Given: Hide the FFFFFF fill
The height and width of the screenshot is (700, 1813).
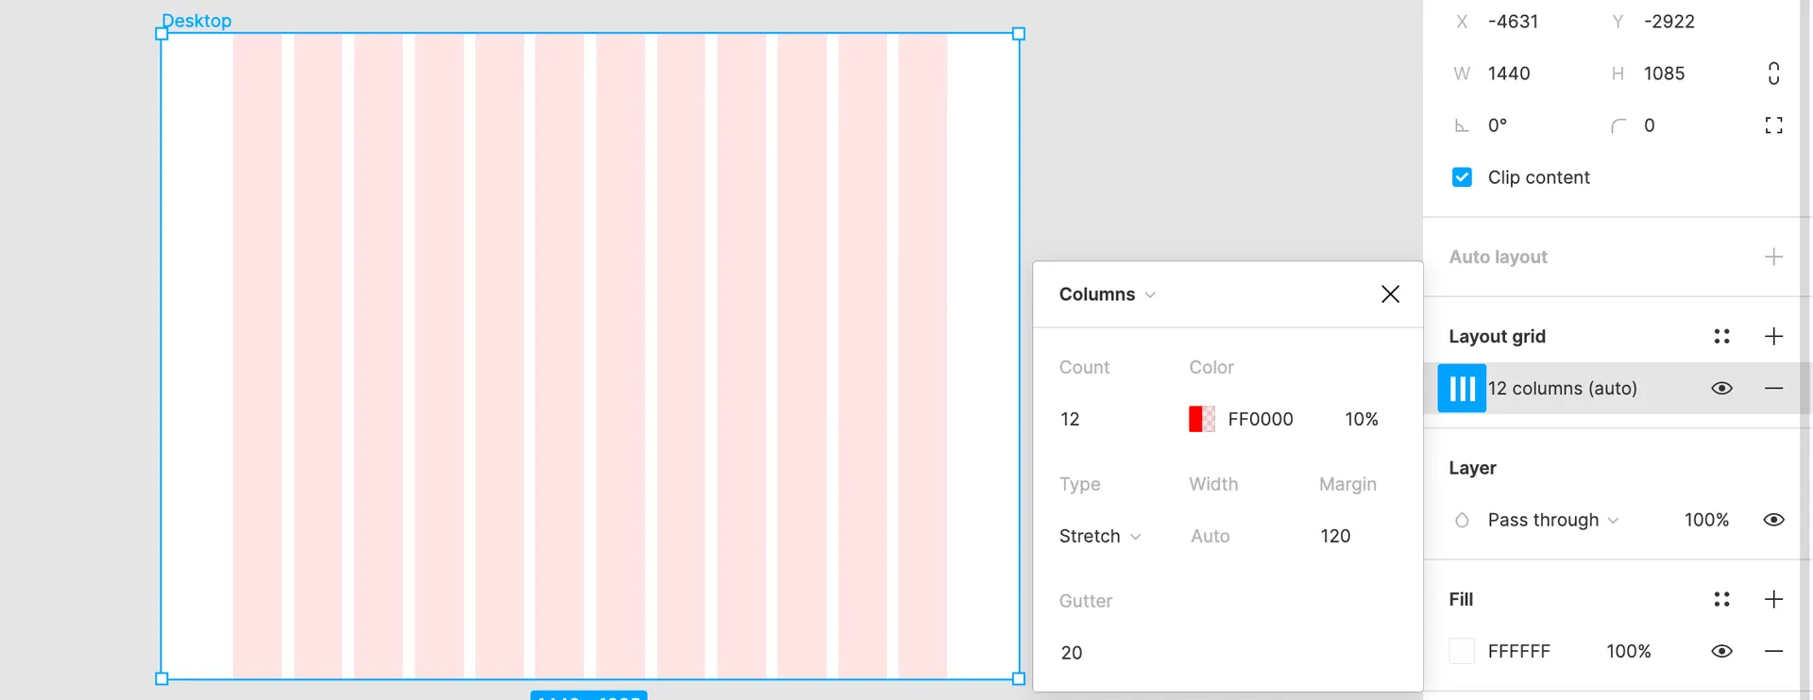Looking at the screenshot, I should 1721,651.
